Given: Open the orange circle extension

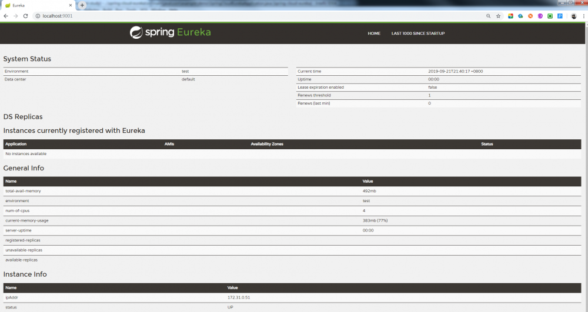Looking at the screenshot, I should click(530, 16).
